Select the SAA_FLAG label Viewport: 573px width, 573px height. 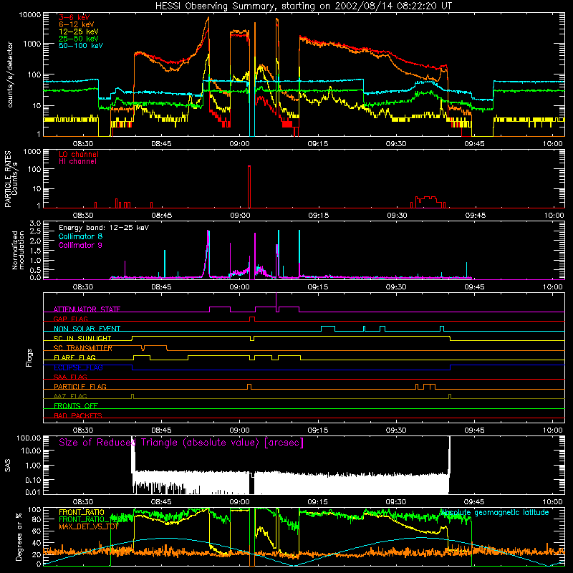70,377
